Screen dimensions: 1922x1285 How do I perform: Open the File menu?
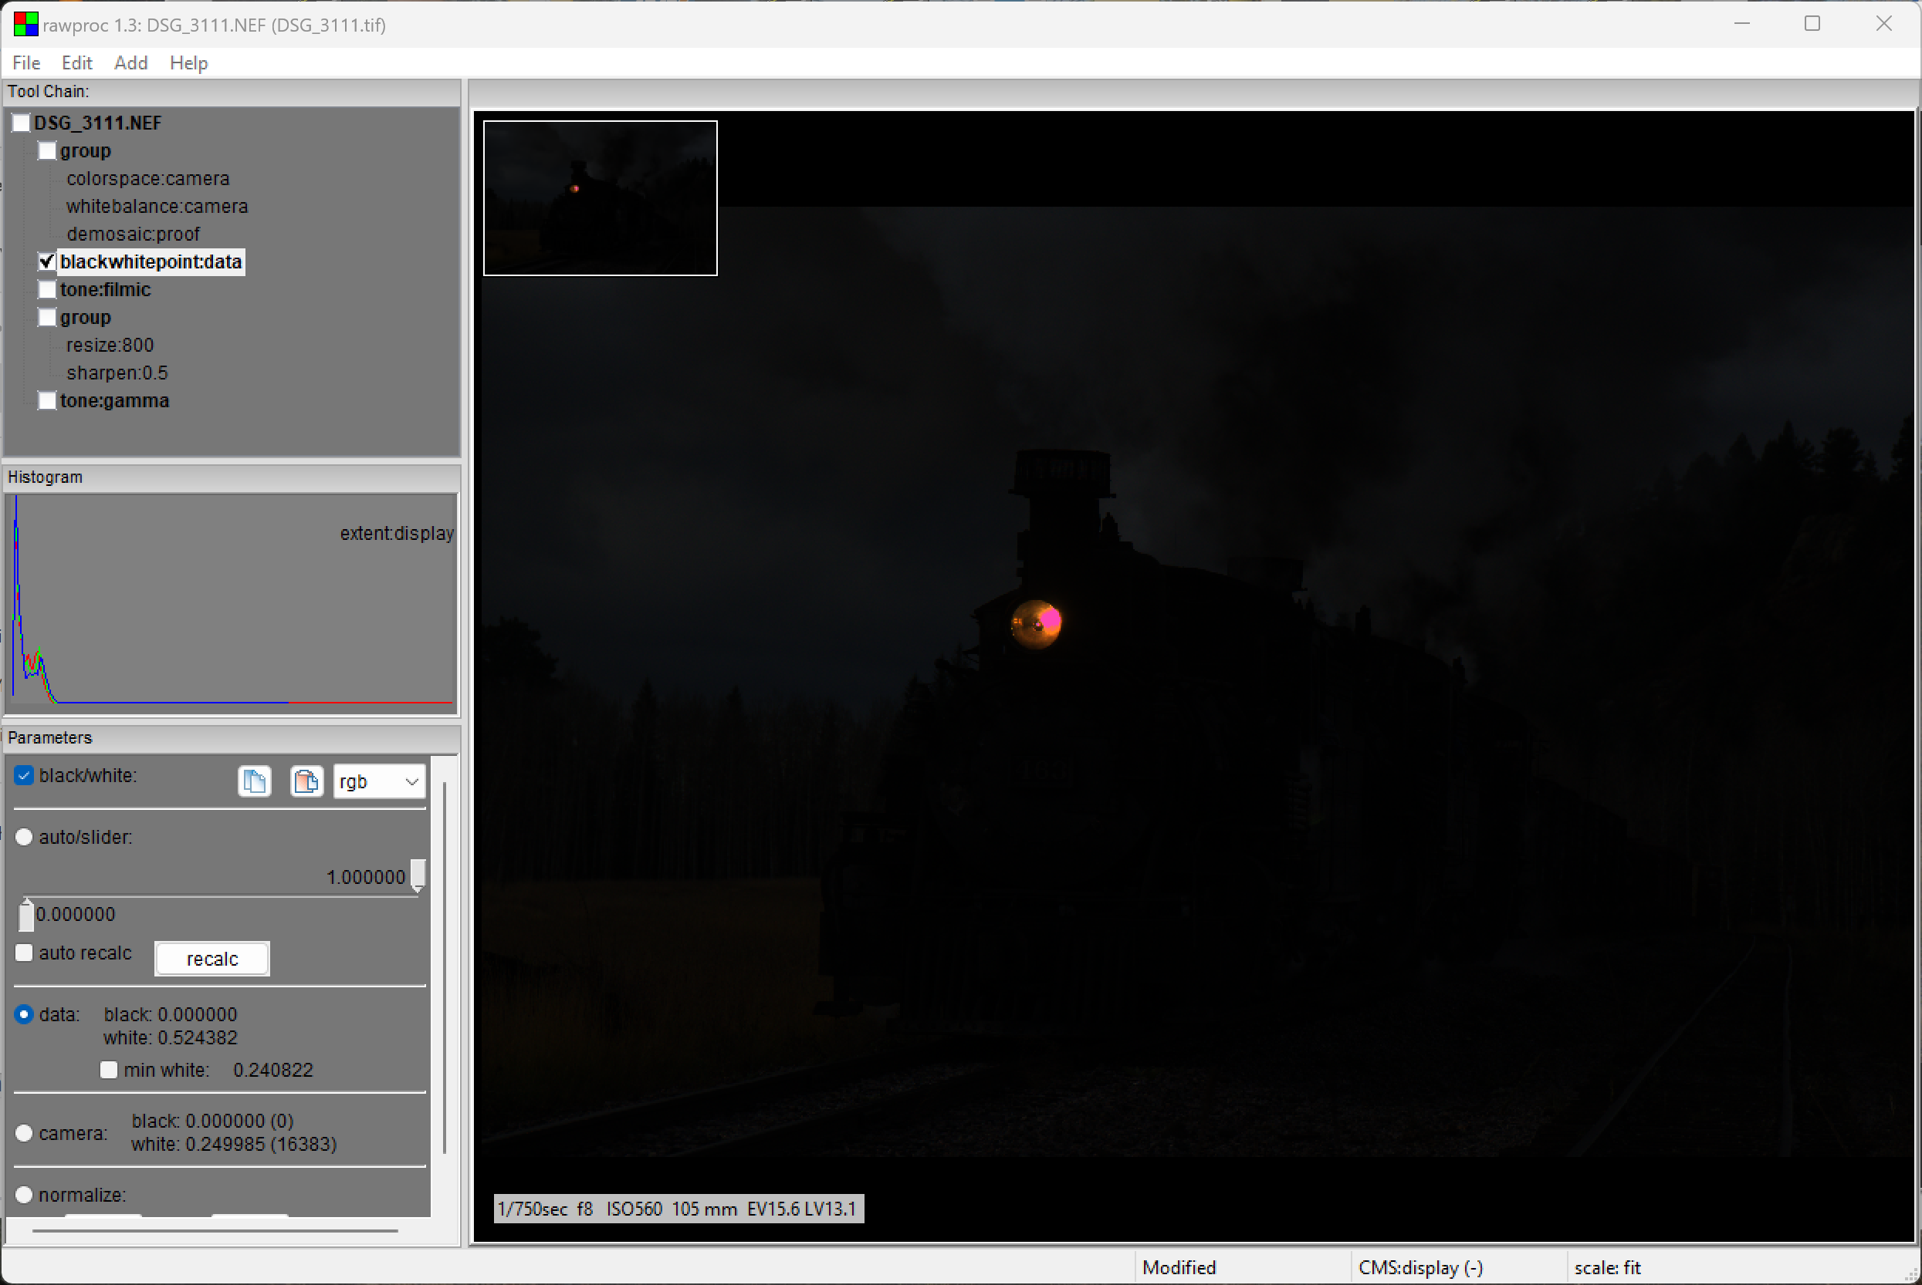pos(26,63)
